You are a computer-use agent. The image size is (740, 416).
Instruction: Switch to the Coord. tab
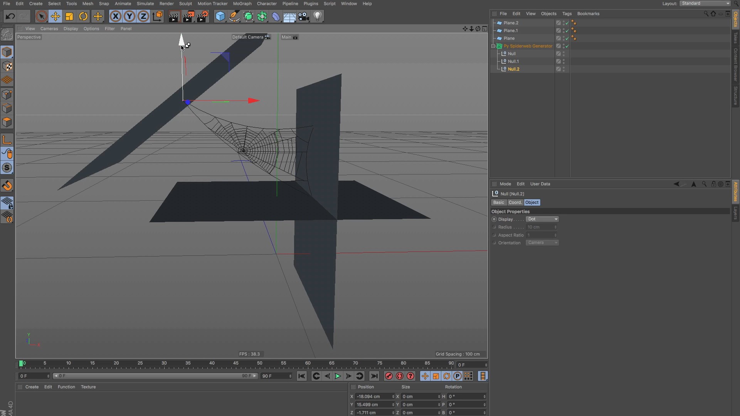click(515, 203)
